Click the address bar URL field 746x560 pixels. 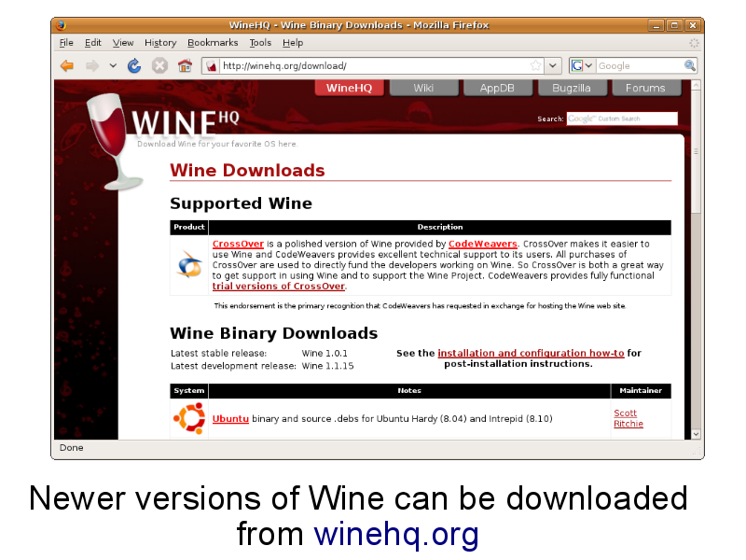(374, 65)
